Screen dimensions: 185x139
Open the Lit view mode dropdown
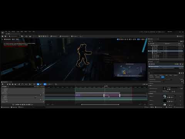tap(13, 39)
